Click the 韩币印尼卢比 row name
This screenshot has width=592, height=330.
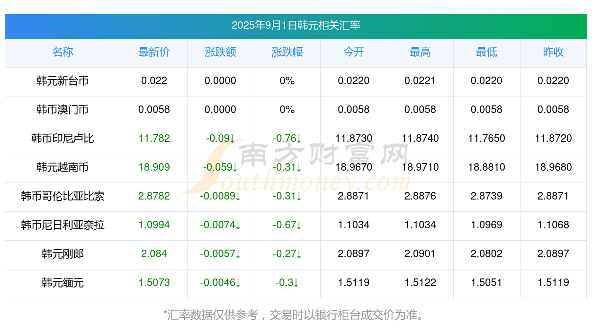point(63,139)
